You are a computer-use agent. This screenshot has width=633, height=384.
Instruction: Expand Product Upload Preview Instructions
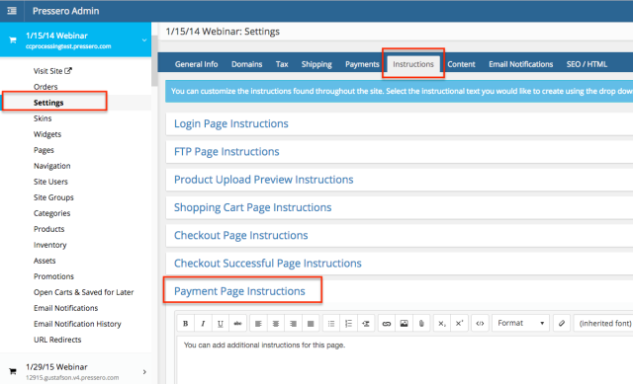[264, 180]
